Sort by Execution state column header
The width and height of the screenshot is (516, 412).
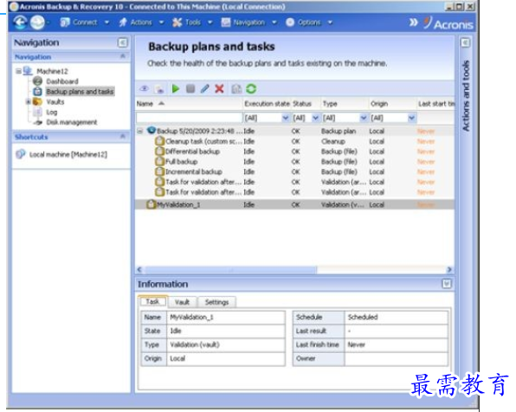(267, 104)
